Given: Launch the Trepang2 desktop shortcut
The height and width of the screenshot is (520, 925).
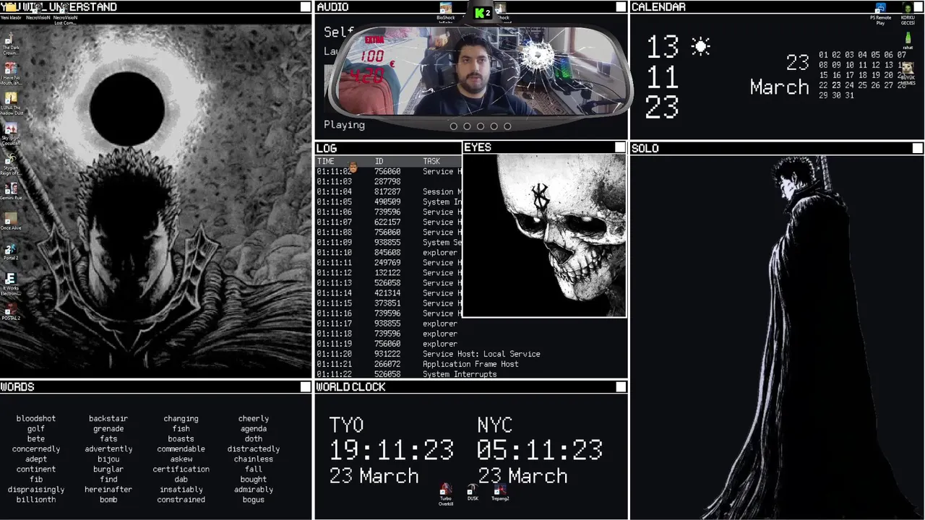Looking at the screenshot, I should click(500, 492).
